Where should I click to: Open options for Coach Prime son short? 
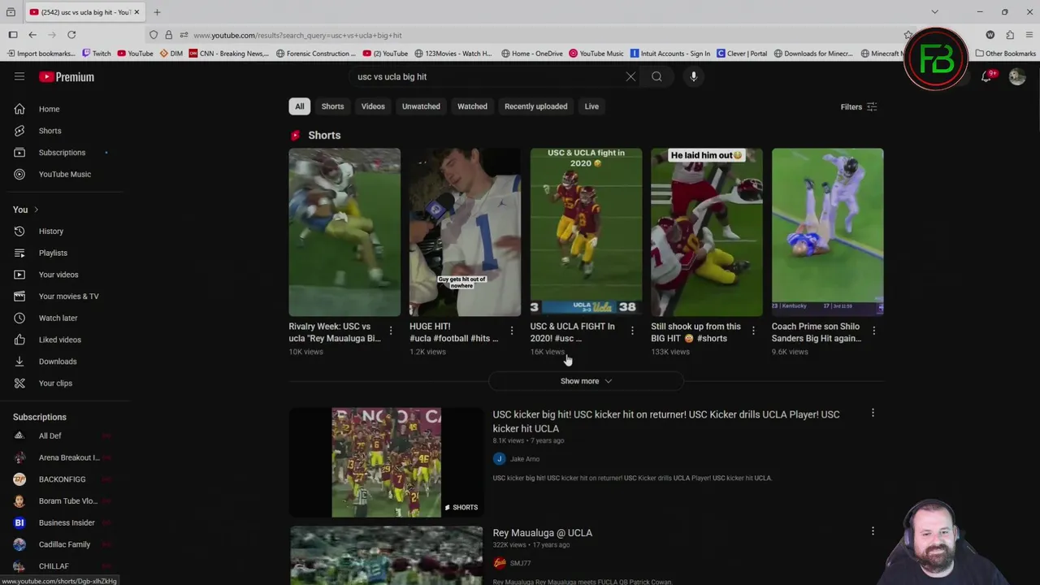pyautogui.click(x=873, y=331)
